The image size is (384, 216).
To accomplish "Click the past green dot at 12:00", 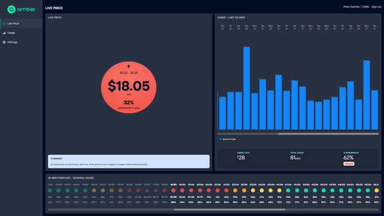I will tap(59, 191).
